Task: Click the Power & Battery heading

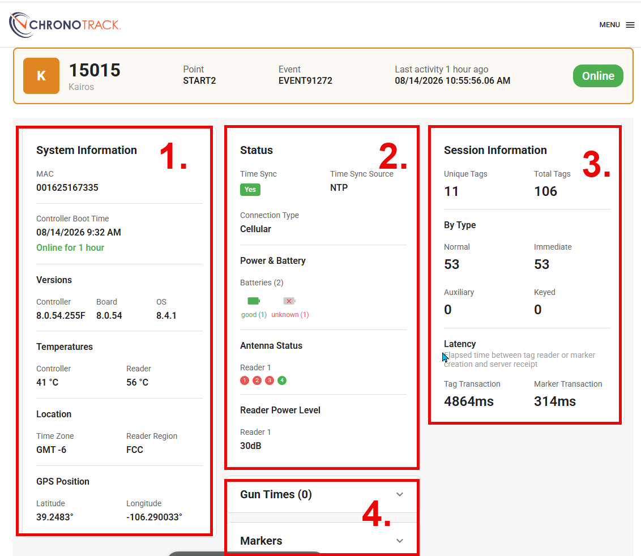Action: [x=273, y=261]
